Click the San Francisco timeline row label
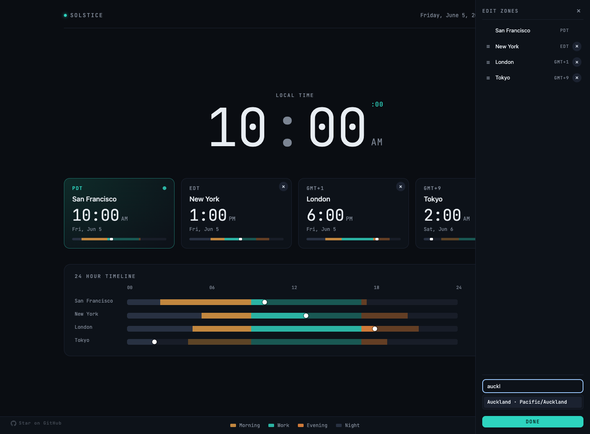The image size is (590, 434). 94,301
